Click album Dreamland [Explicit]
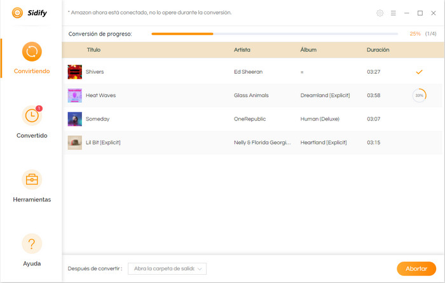This screenshot has height=283, width=445. pos(325,95)
